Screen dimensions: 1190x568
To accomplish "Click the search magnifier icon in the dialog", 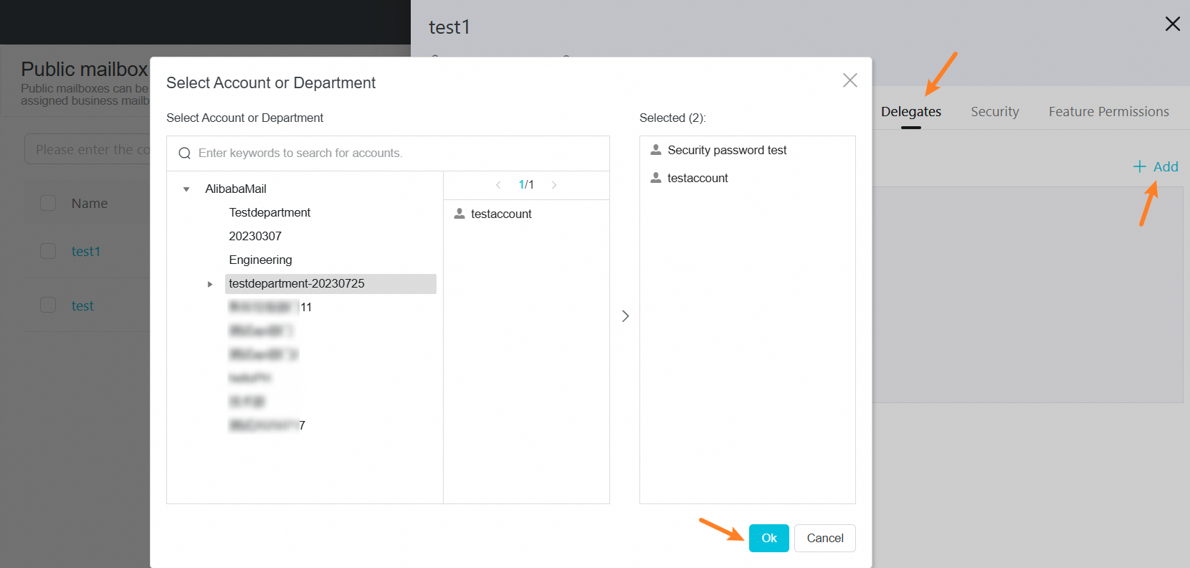I will coord(185,153).
